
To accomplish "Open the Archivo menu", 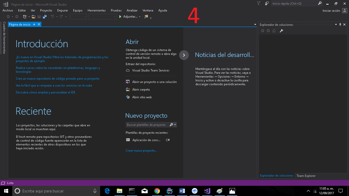I will tap(8, 10).
